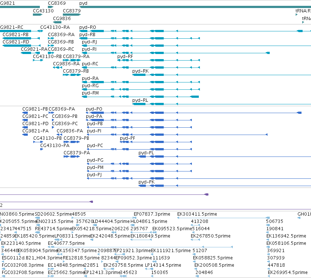This screenshot has height=278, width=311.
Task: Select transcript pyd-RO
Action: 88,27
